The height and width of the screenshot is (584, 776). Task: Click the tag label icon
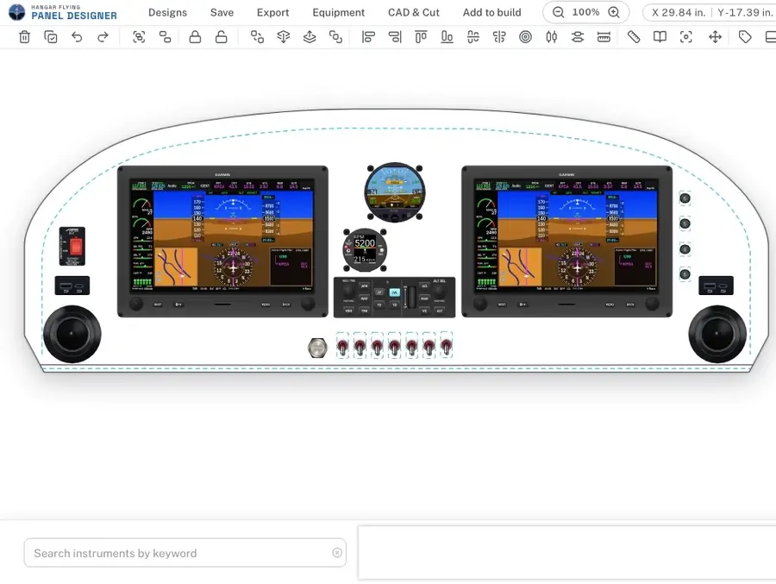pyautogui.click(x=745, y=37)
